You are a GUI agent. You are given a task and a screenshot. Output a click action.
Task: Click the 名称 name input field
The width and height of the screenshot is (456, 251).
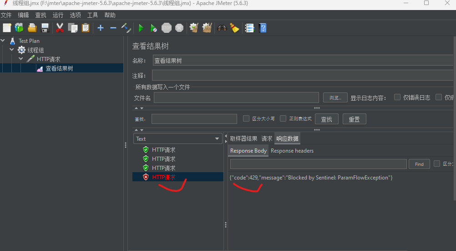(303, 61)
